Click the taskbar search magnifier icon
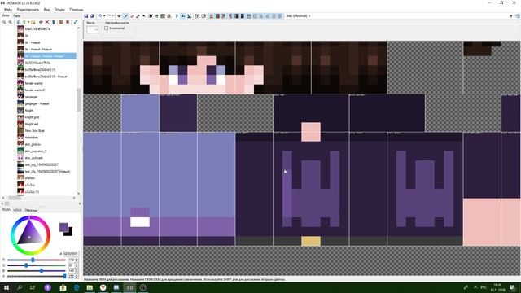This screenshot has width=521, height=293. tap(20, 287)
